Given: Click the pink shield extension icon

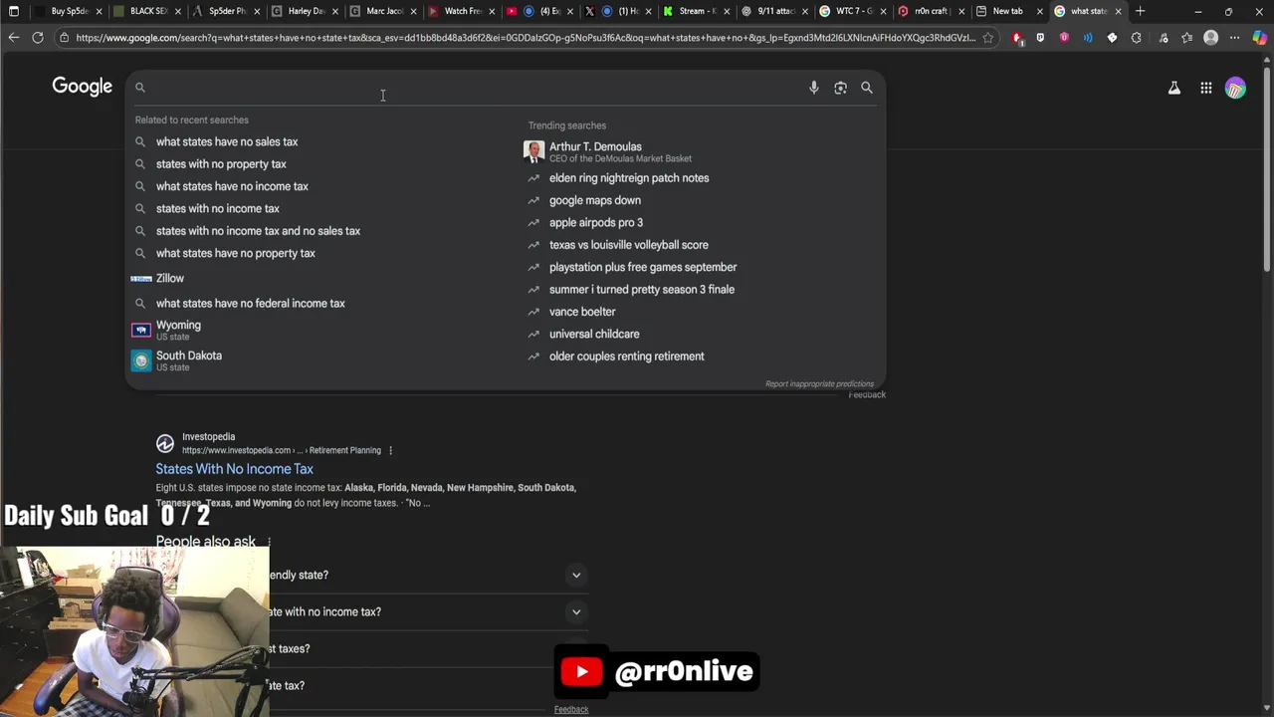Looking at the screenshot, I should 1064,38.
